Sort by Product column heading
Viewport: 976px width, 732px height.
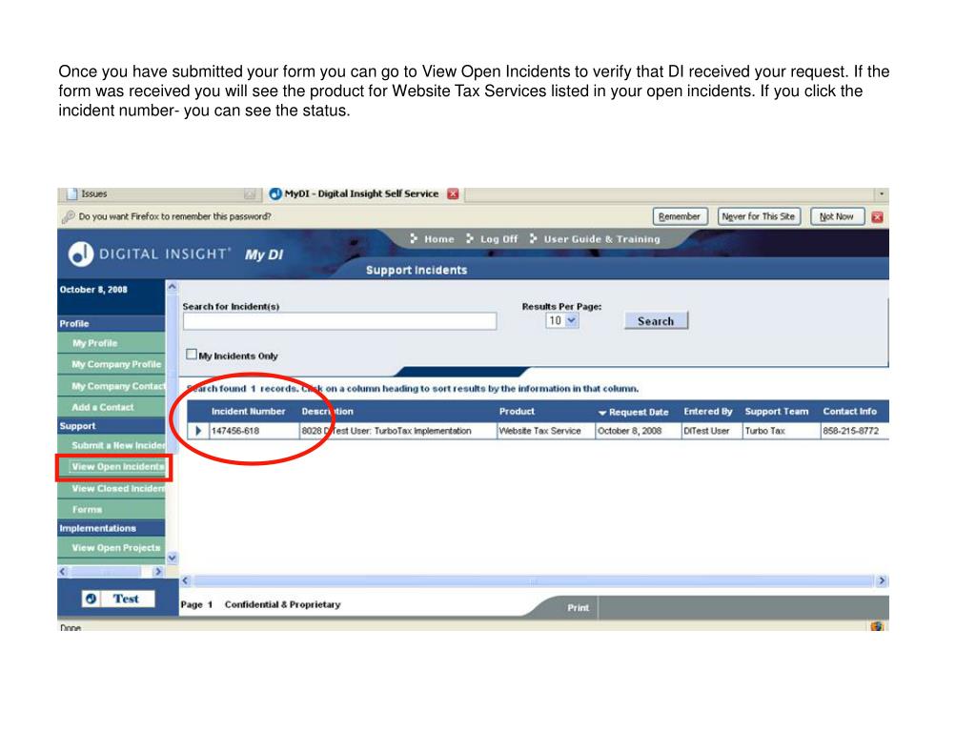(517, 412)
